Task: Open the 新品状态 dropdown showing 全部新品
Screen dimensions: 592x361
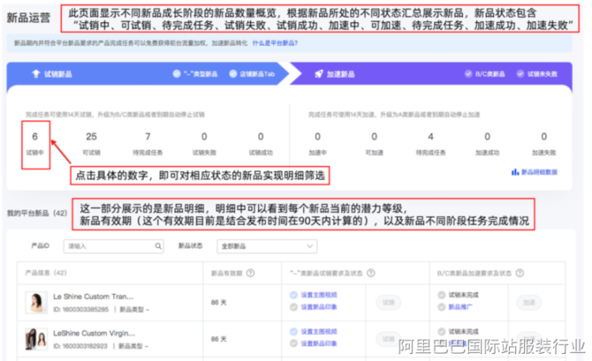Action: tap(268, 247)
